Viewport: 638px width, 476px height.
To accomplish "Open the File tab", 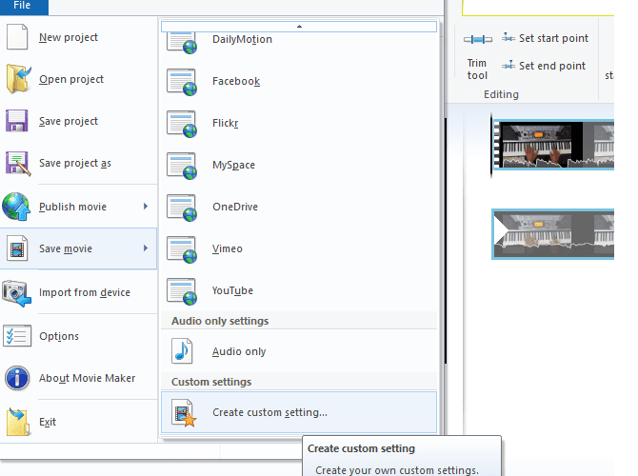I will tap(24, 7).
